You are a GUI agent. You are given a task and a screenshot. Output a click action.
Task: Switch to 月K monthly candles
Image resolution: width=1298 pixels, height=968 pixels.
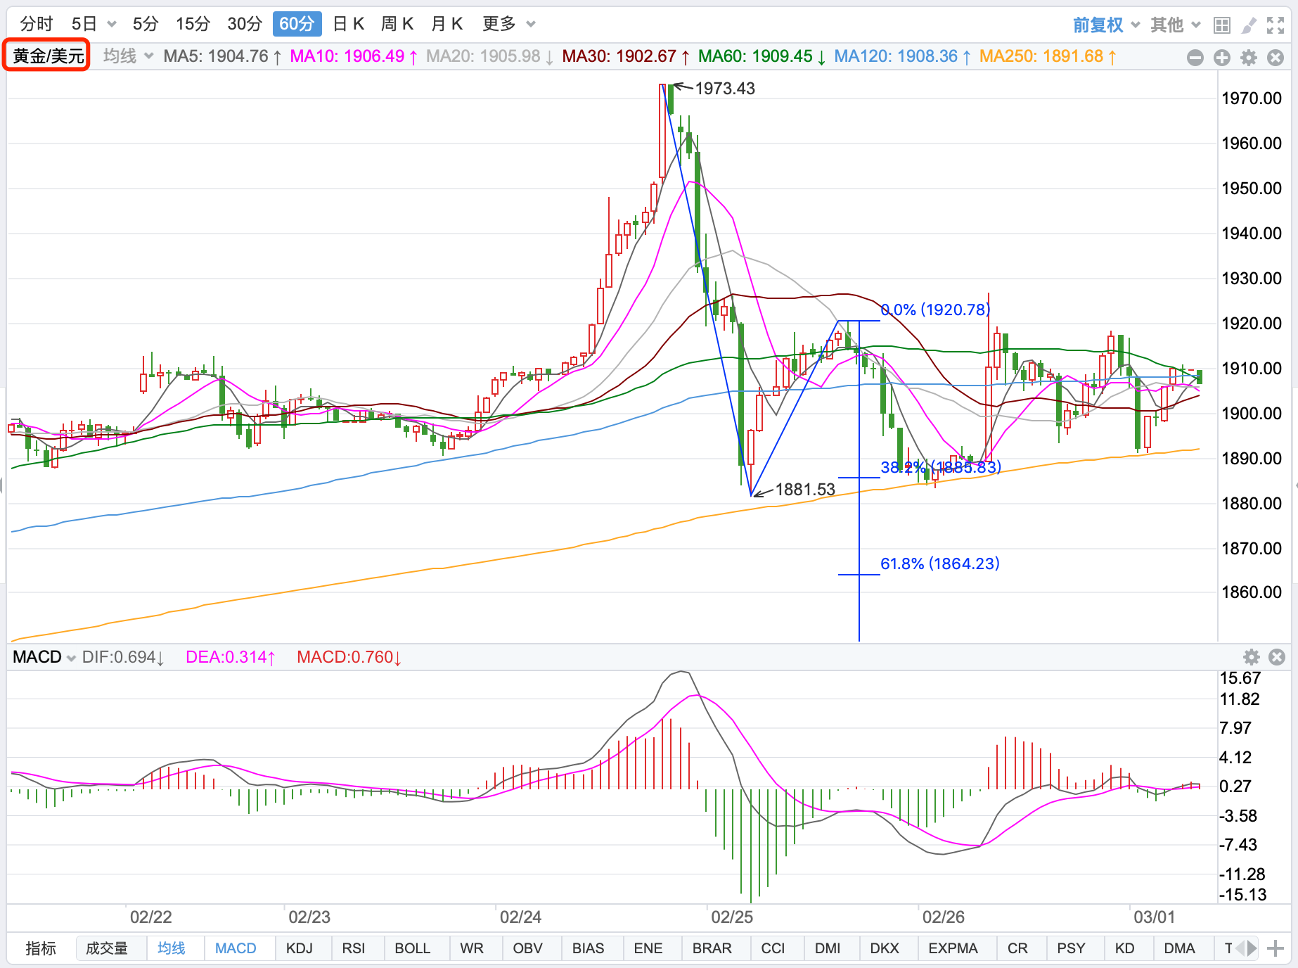(x=447, y=24)
